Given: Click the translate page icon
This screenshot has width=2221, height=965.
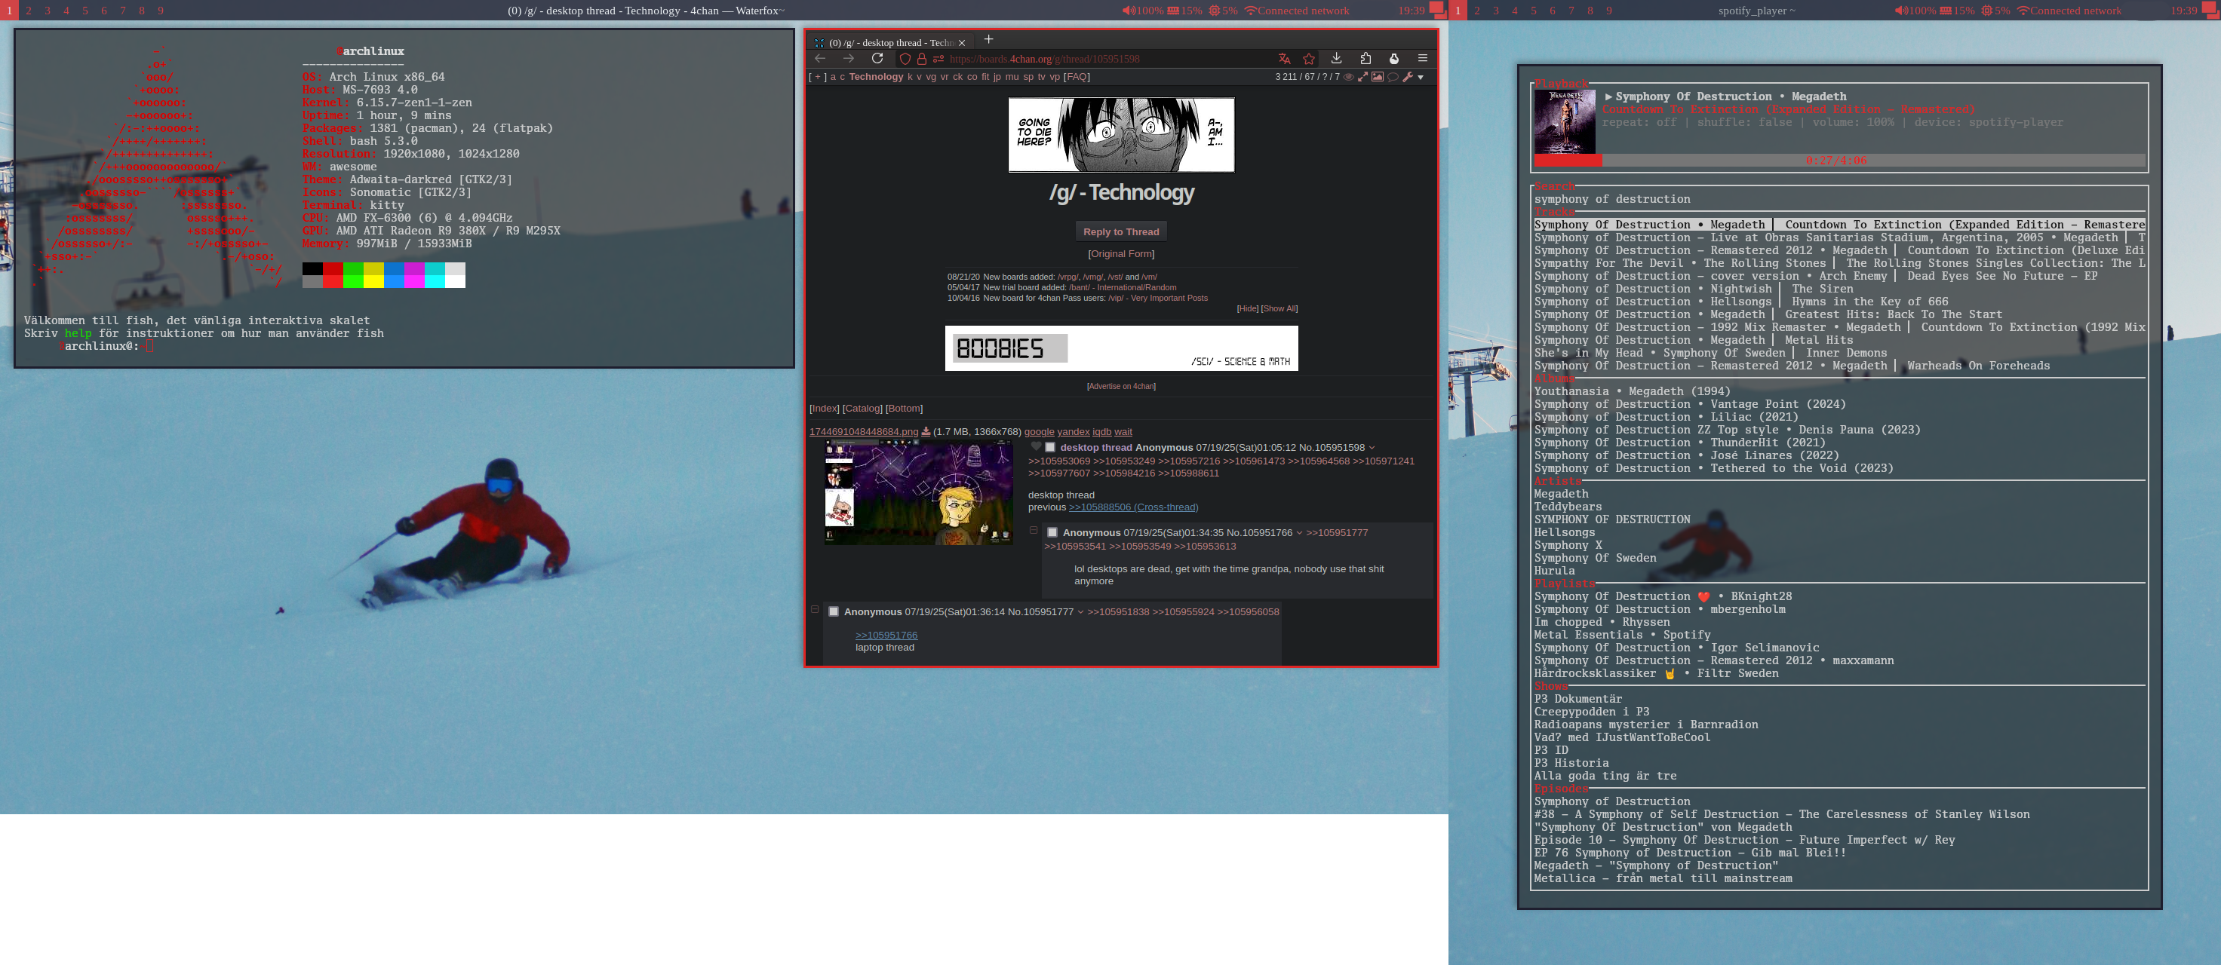Looking at the screenshot, I should click(x=1284, y=59).
